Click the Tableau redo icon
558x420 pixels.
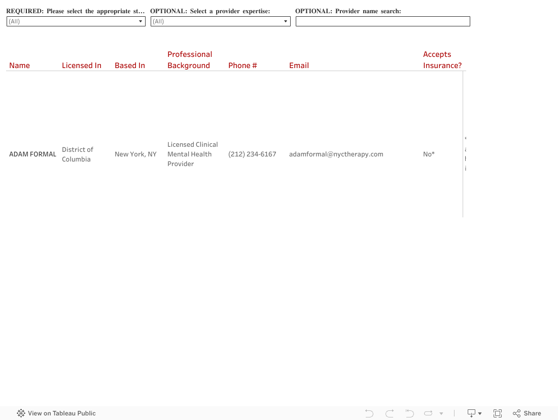pyautogui.click(x=390, y=413)
